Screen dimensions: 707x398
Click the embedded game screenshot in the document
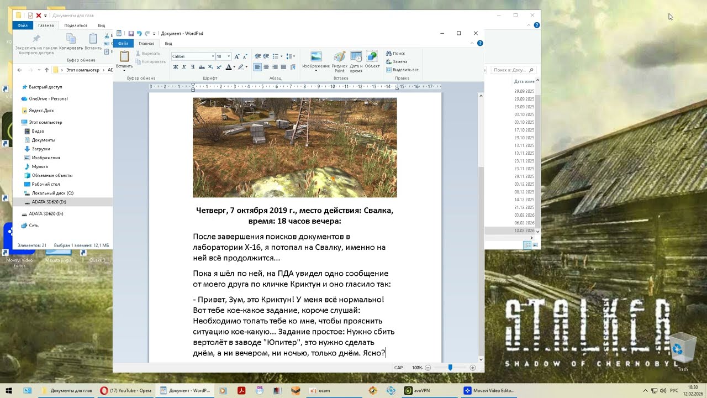pos(294,148)
